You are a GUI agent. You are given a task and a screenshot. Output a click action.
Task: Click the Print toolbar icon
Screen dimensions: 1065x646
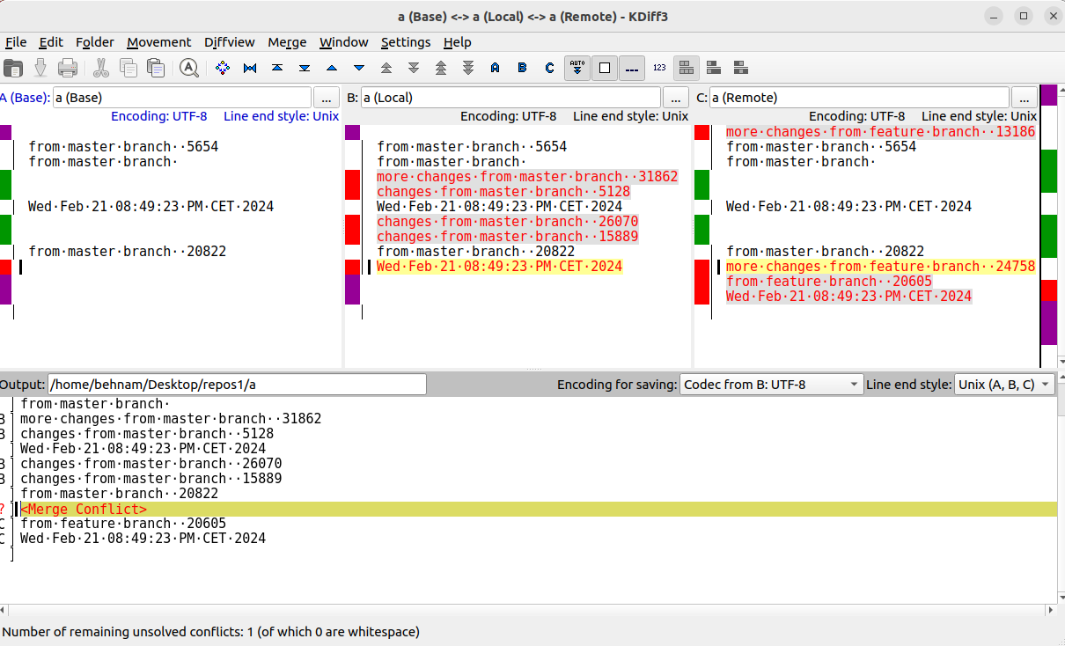pos(68,68)
